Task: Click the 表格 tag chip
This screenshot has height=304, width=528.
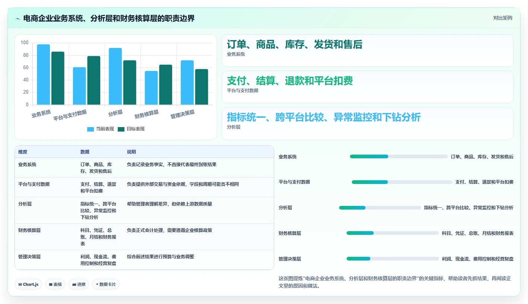Action: [x=55, y=284]
